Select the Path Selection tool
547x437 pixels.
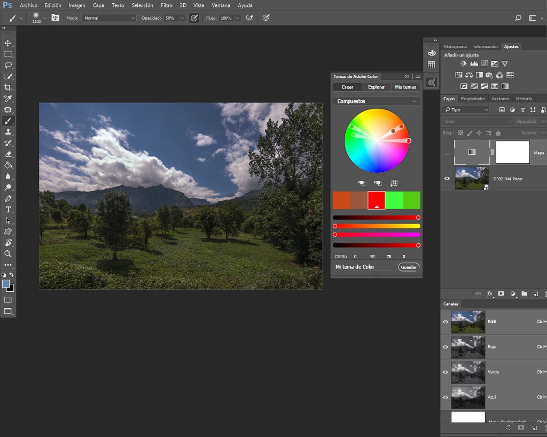click(x=7, y=221)
